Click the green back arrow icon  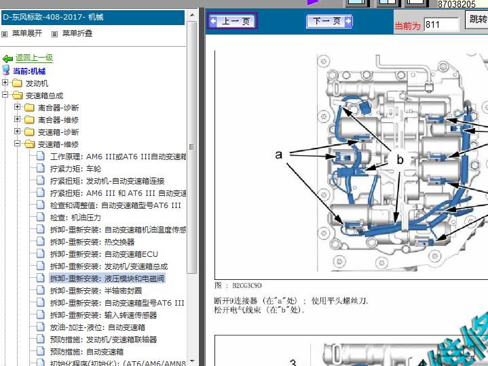coord(7,58)
